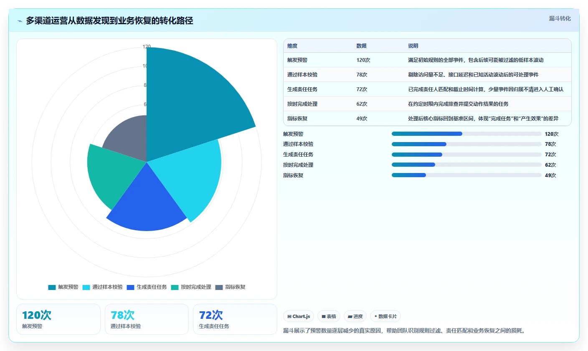
Task: Toggle the 通过样本校验 legend swatch
Action: 86,287
